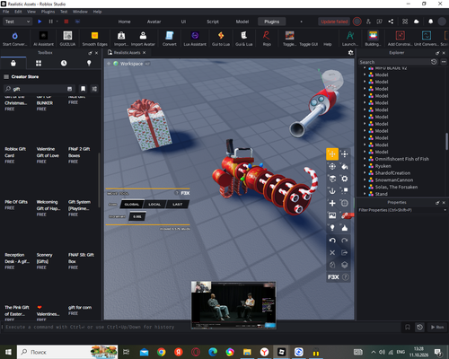Switch to the Home ribbon tab
The height and width of the screenshot is (359, 449).
(124, 22)
